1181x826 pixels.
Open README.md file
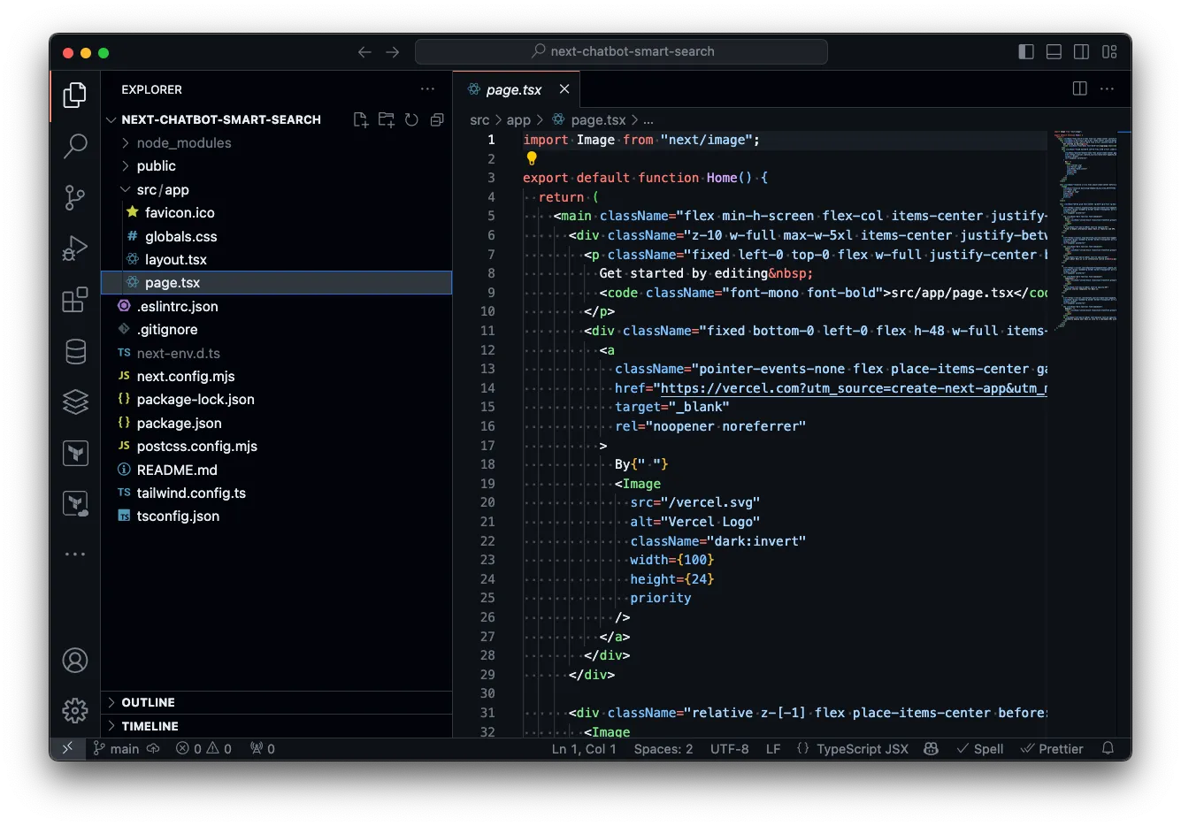(x=277, y=470)
